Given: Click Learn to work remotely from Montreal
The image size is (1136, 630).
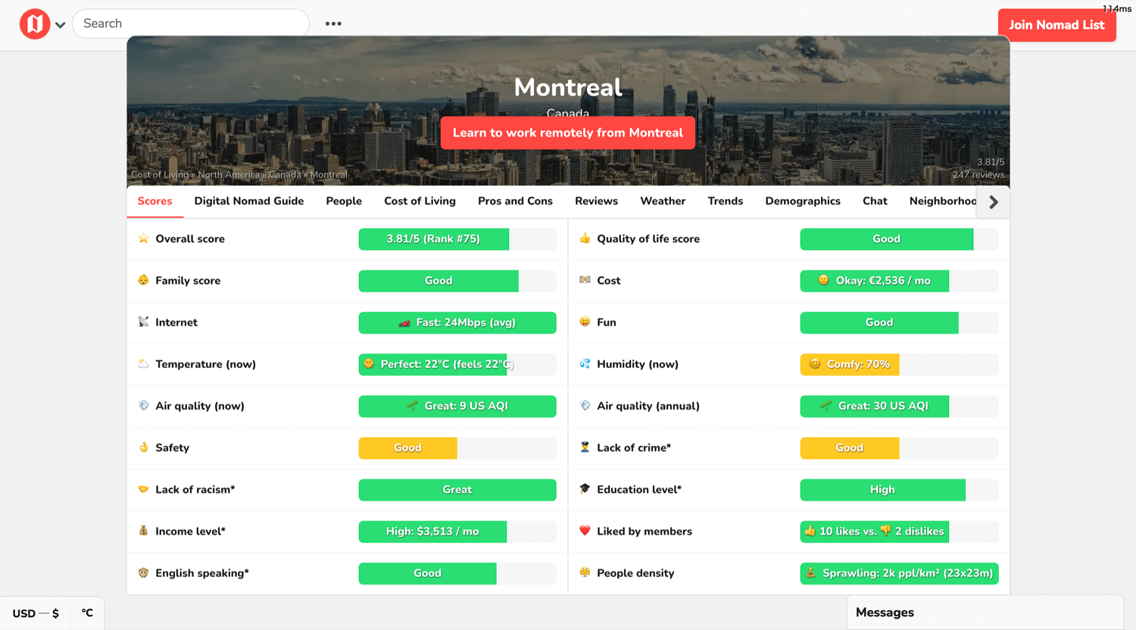Looking at the screenshot, I should pyautogui.click(x=568, y=133).
